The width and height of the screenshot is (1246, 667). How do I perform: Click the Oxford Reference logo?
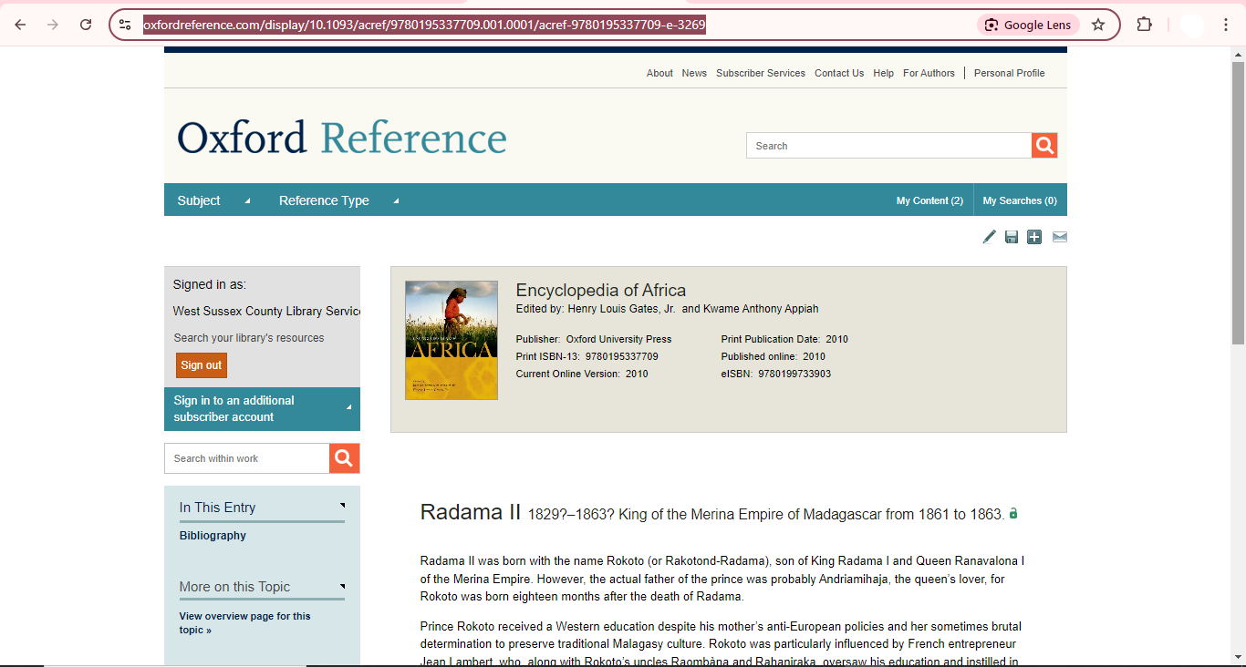342,139
